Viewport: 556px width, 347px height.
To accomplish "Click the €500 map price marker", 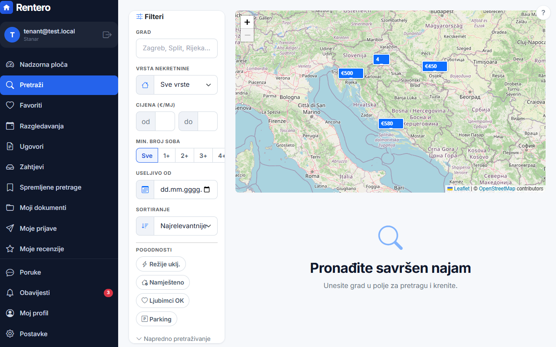I will click(x=351, y=73).
